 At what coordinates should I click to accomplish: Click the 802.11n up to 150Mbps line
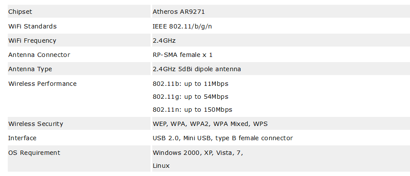[192, 110]
